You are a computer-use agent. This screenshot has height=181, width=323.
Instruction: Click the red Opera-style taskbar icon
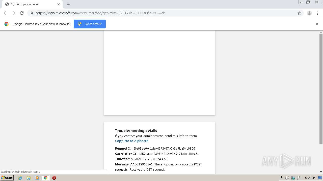54,178
